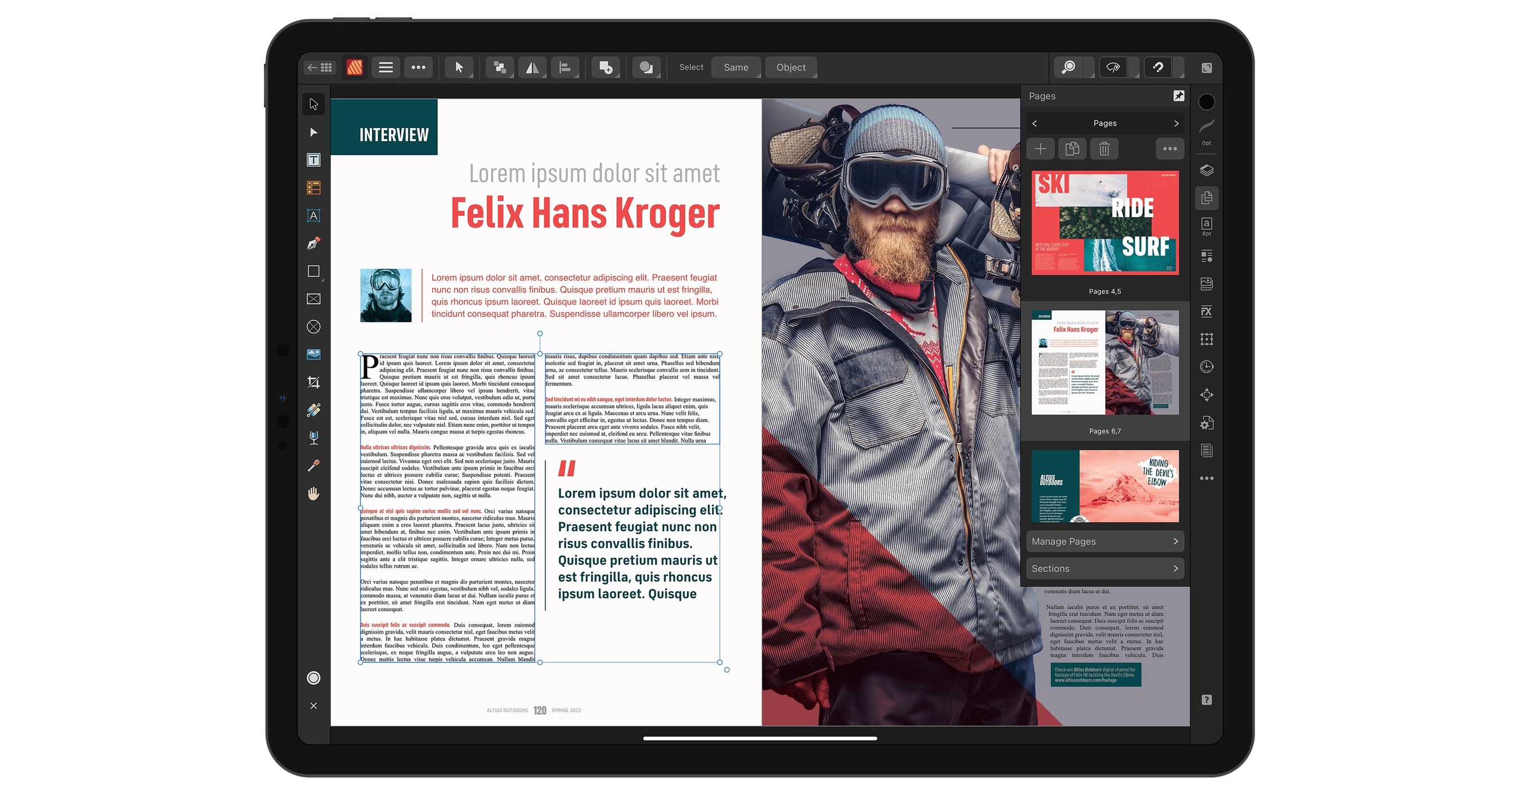The width and height of the screenshot is (1519, 795).
Task: Pick the Vector Crop tool
Action: (313, 382)
